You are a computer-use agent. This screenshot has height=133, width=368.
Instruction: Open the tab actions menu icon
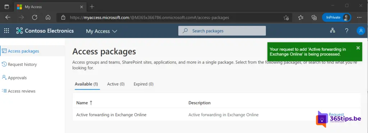click(6, 7)
